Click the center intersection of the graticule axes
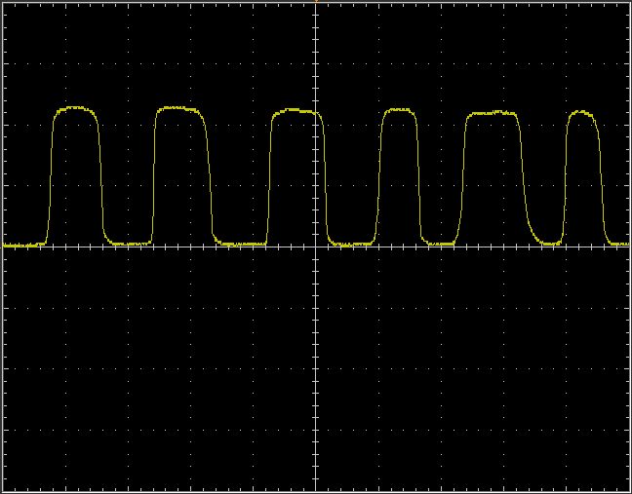The image size is (632, 494). click(x=316, y=247)
